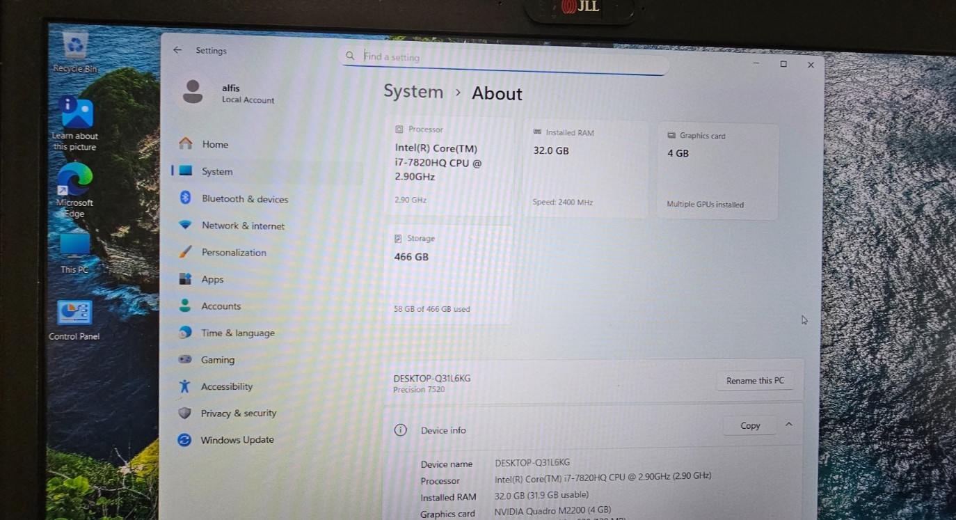
Task: Click the Gaming controller icon
Action: coord(184,359)
